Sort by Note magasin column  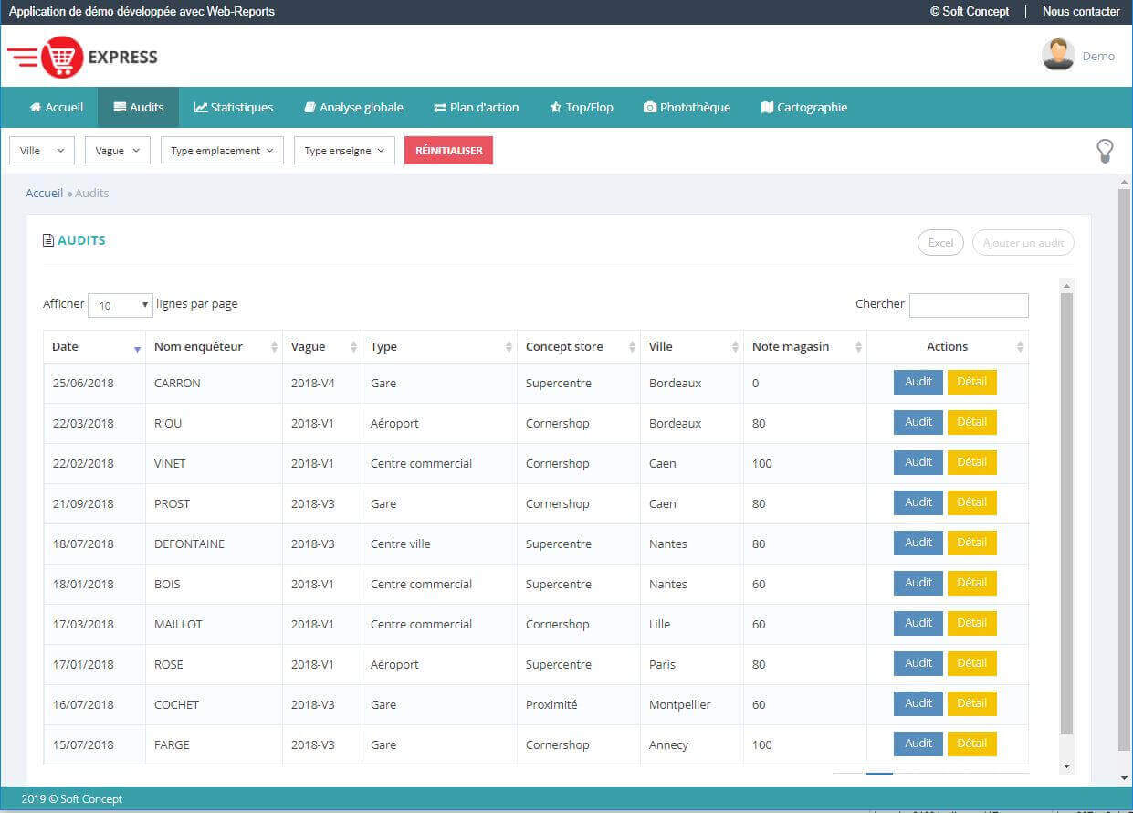[805, 347]
